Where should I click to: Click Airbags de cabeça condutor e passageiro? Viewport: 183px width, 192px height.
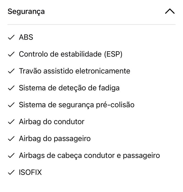point(89,155)
